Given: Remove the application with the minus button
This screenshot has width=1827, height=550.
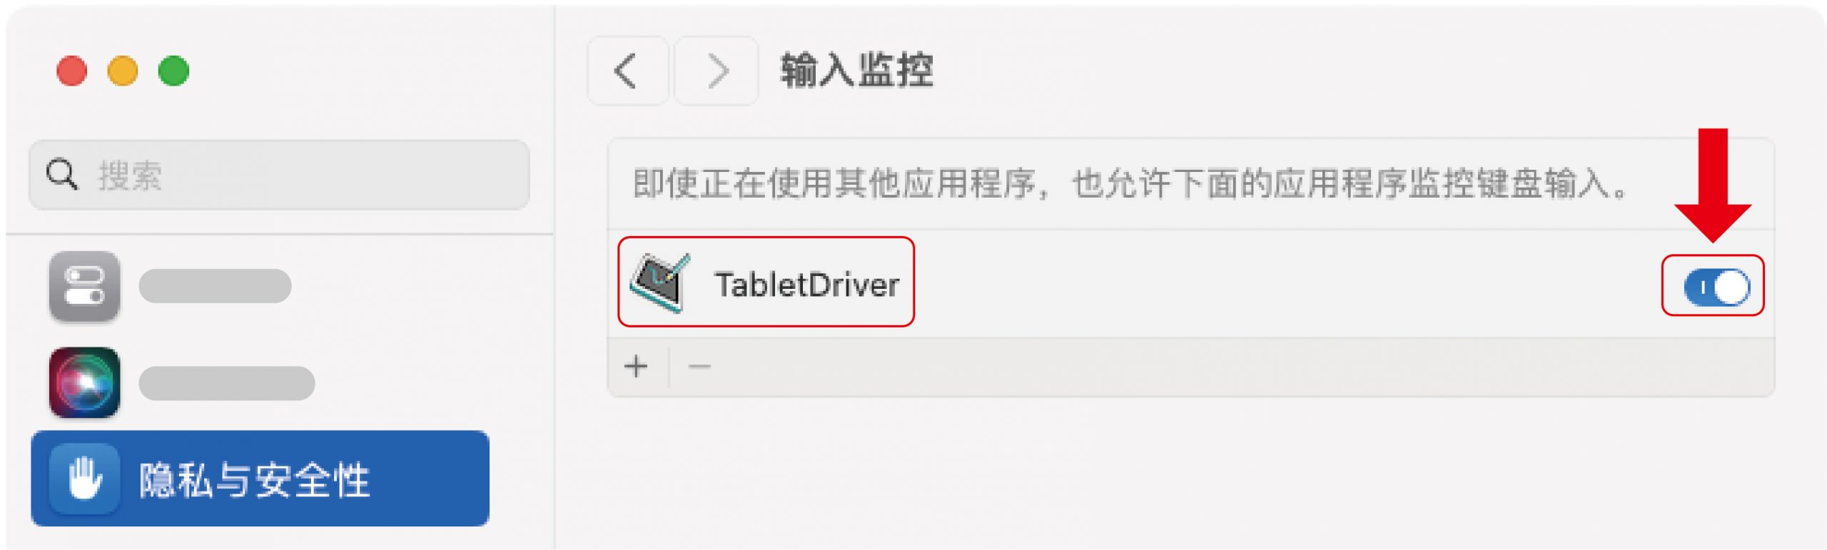Looking at the screenshot, I should point(699,367).
